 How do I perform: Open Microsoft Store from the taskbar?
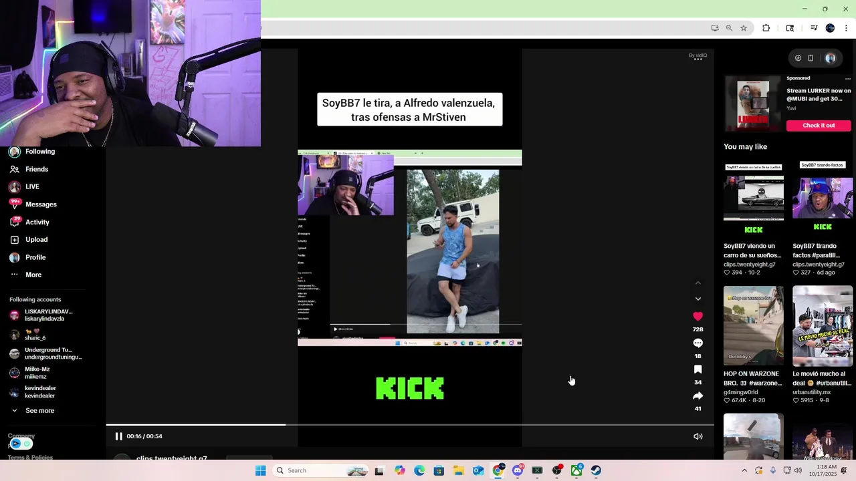click(439, 470)
